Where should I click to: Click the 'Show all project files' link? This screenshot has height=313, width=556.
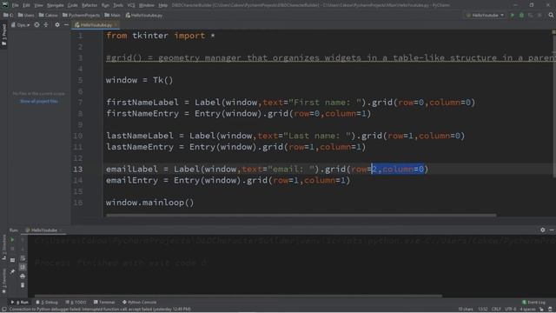coord(38,101)
